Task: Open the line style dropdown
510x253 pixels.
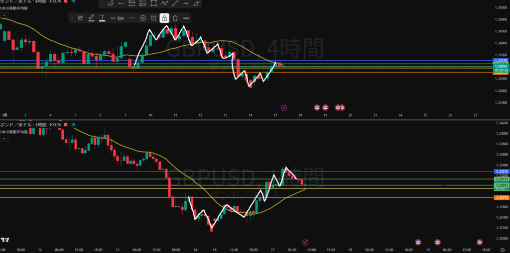Action: coord(132,18)
